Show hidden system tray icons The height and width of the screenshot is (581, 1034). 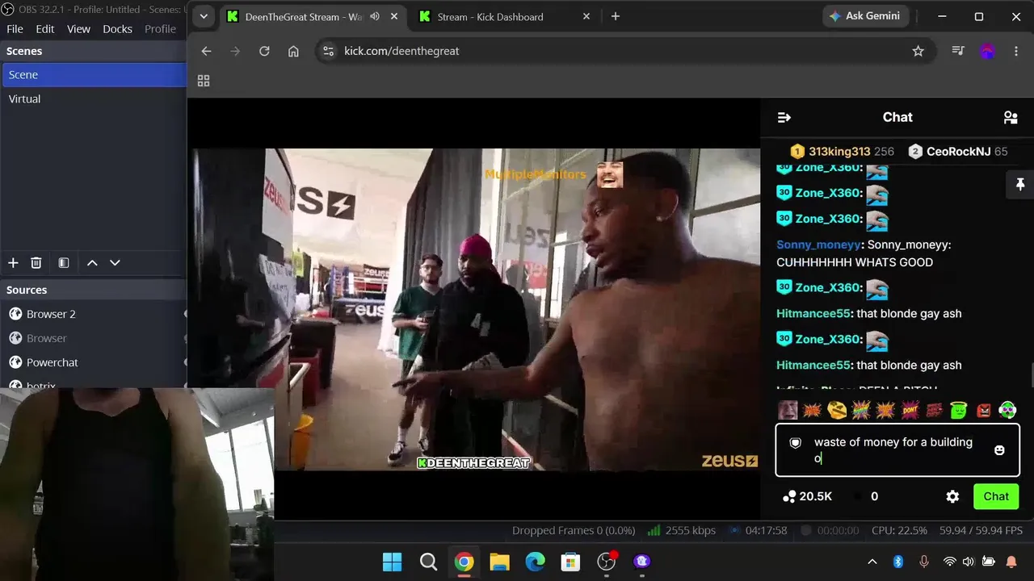pos(872,562)
